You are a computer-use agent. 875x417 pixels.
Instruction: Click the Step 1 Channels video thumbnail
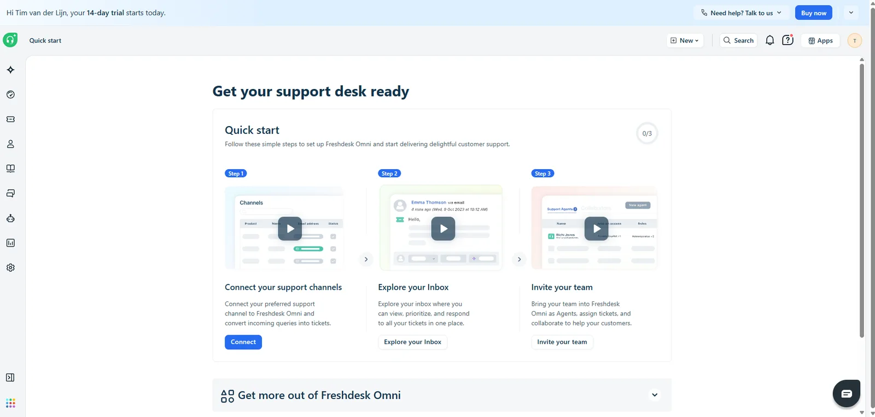tap(284, 228)
